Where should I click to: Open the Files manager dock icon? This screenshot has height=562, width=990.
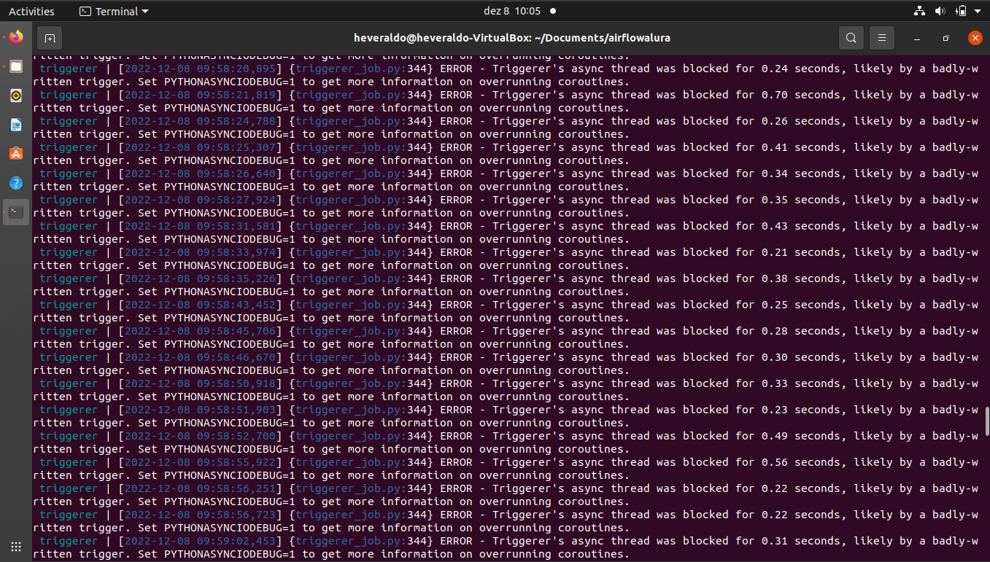16,66
